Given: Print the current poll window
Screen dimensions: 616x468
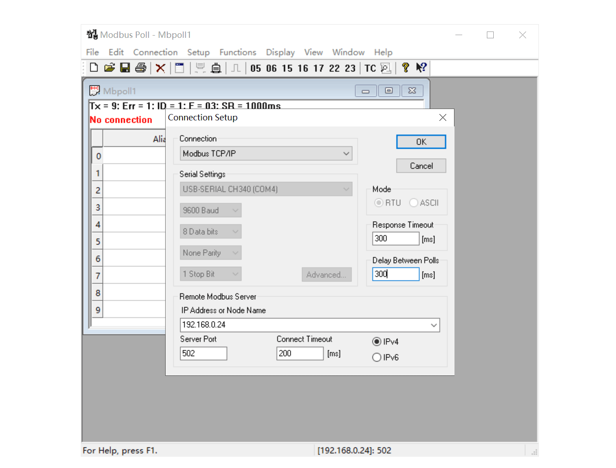Looking at the screenshot, I should (141, 68).
